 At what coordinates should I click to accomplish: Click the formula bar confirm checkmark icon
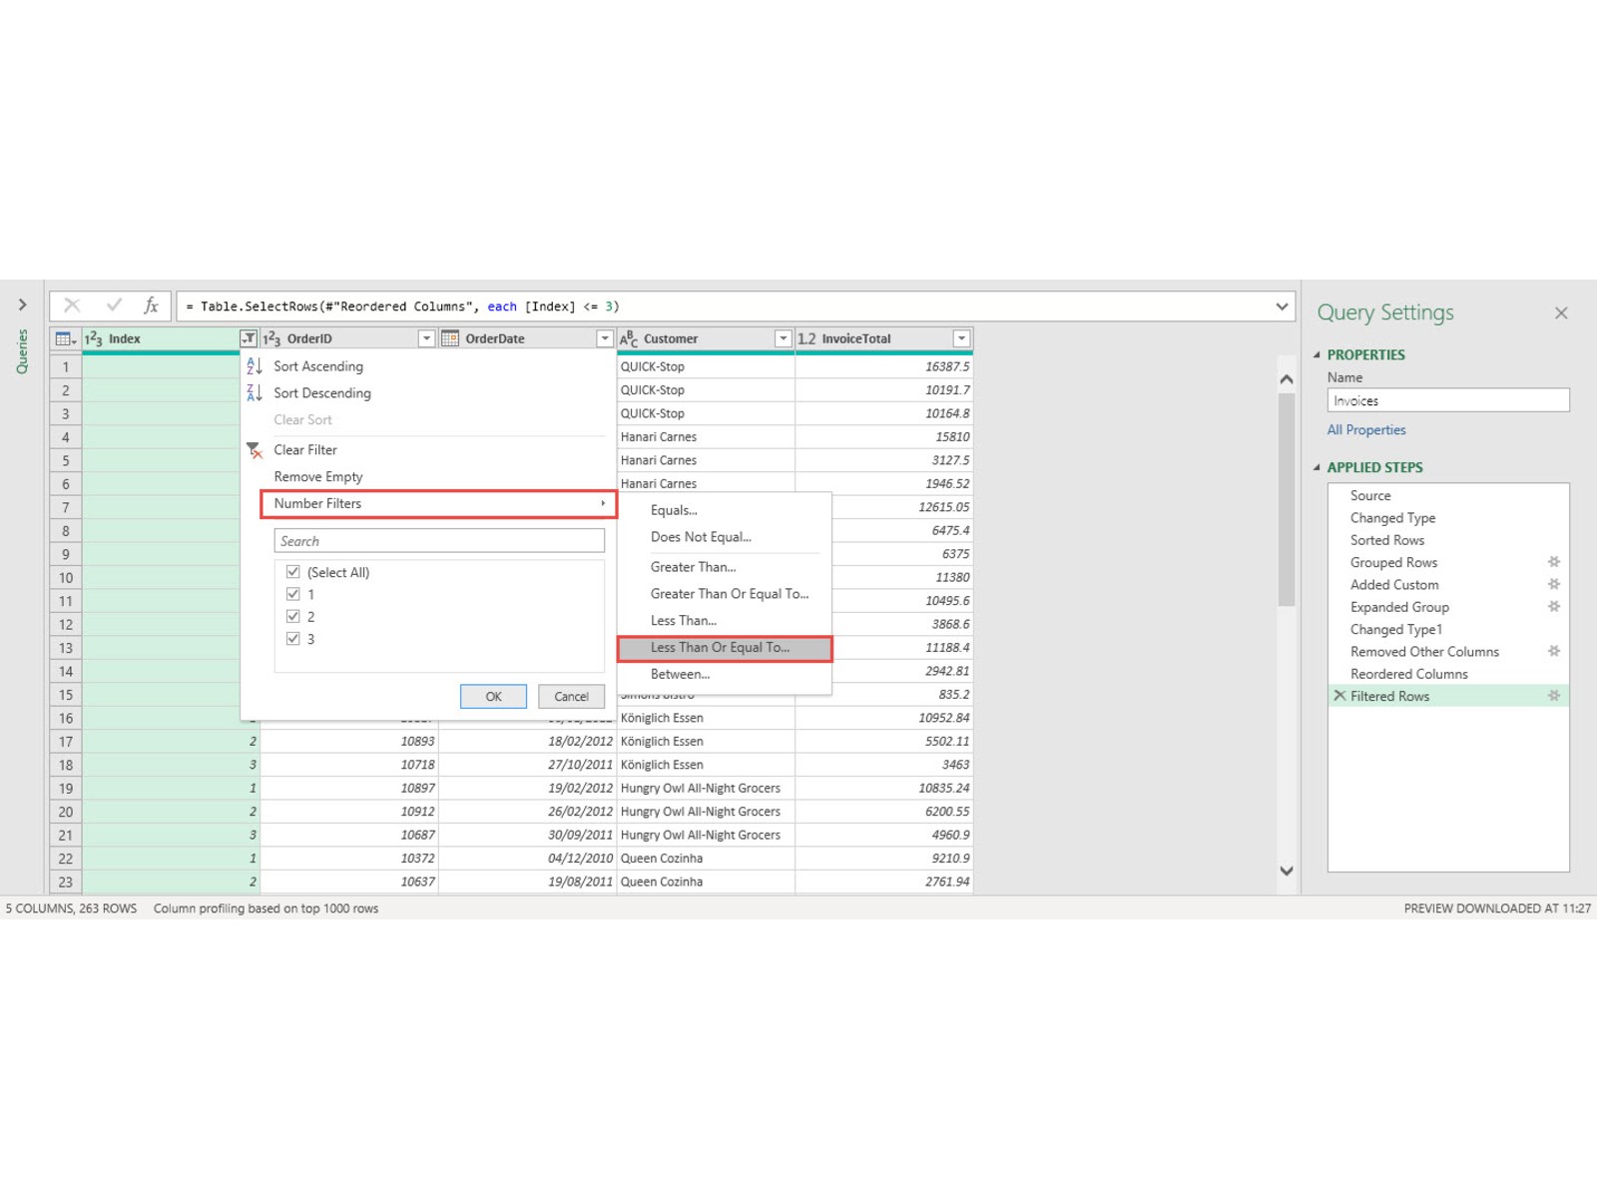(x=114, y=305)
